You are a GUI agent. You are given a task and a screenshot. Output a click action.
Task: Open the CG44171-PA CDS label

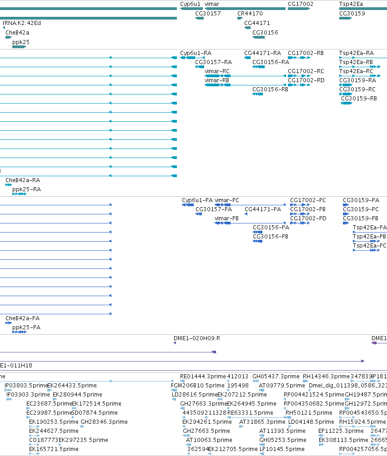click(263, 209)
